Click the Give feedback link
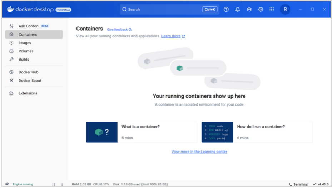 (117, 30)
